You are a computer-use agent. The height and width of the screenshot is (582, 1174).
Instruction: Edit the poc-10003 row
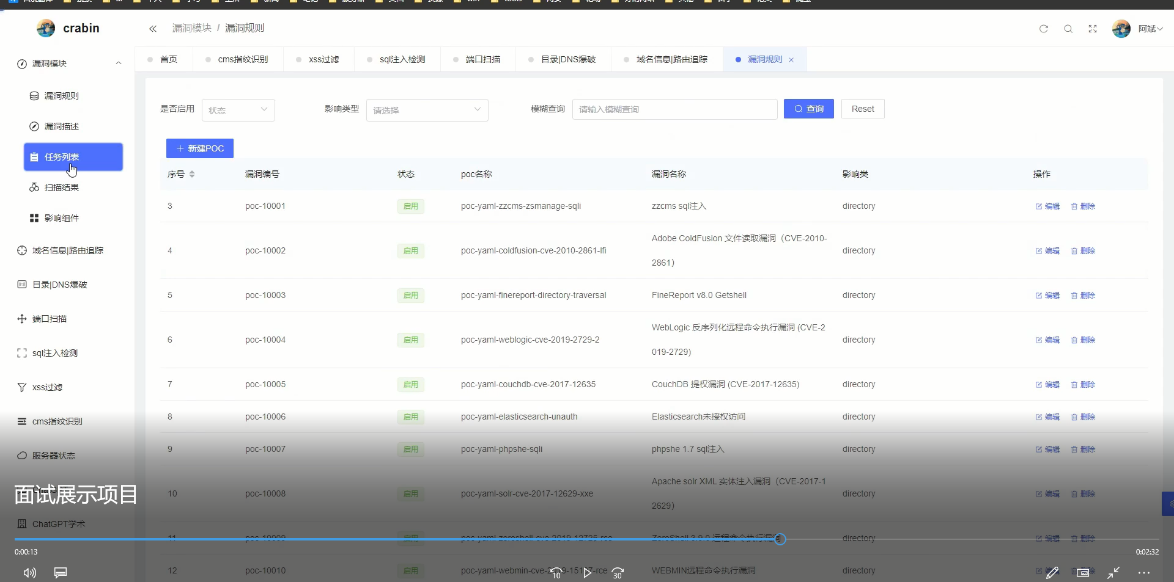coord(1047,296)
